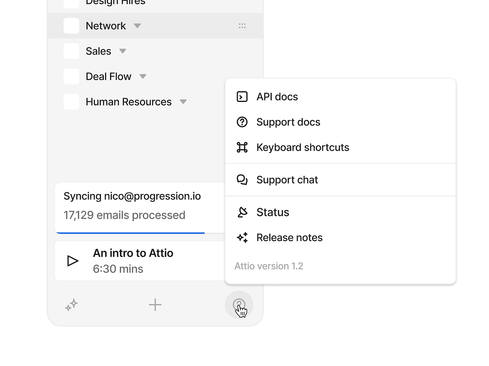
Task: Click the play icon for intro video
Action: 73,261
